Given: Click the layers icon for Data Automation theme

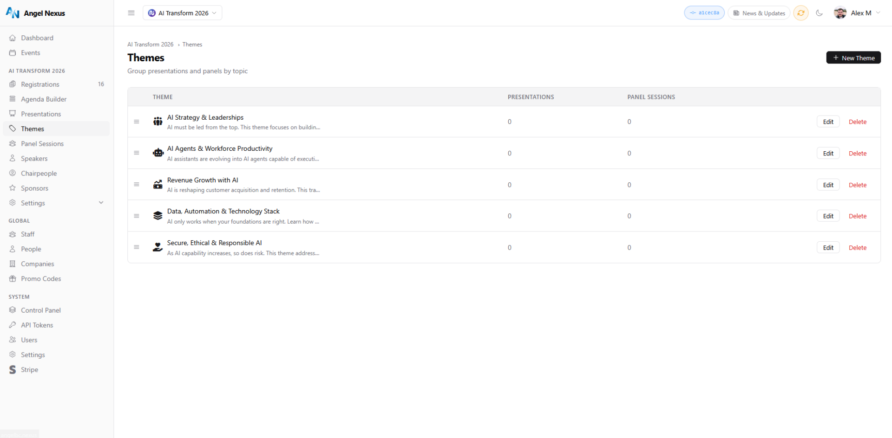Looking at the screenshot, I should coord(158,216).
